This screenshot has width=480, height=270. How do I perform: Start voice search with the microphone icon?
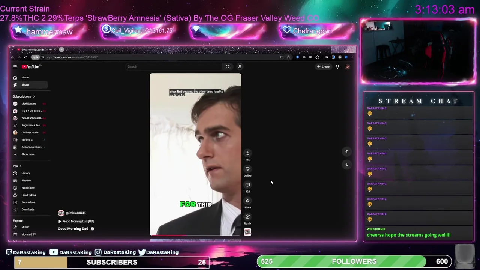point(240,67)
